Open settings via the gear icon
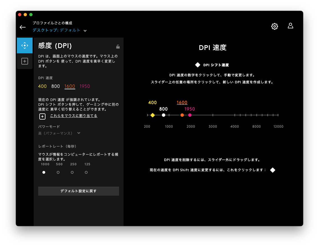Viewport: 319px width, 247px height. tap(274, 26)
